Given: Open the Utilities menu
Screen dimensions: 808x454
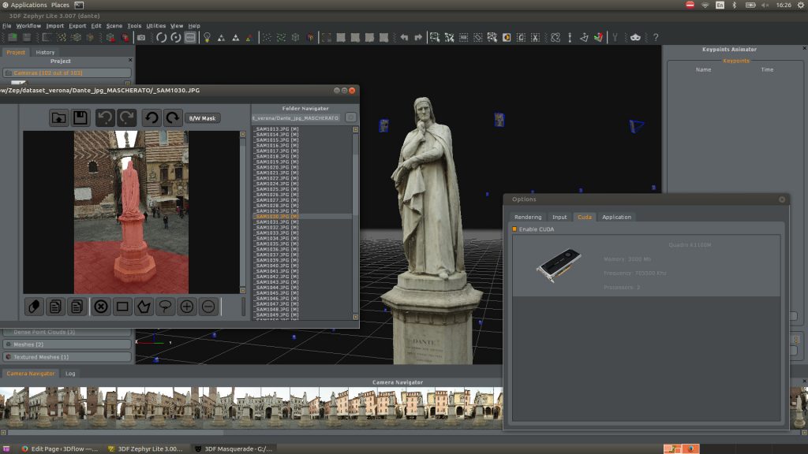Looking at the screenshot, I should 155,26.
